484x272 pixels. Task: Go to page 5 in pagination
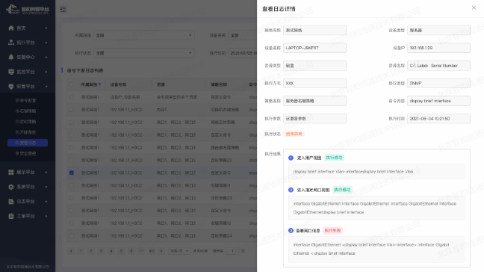pyautogui.click(x=121, y=251)
